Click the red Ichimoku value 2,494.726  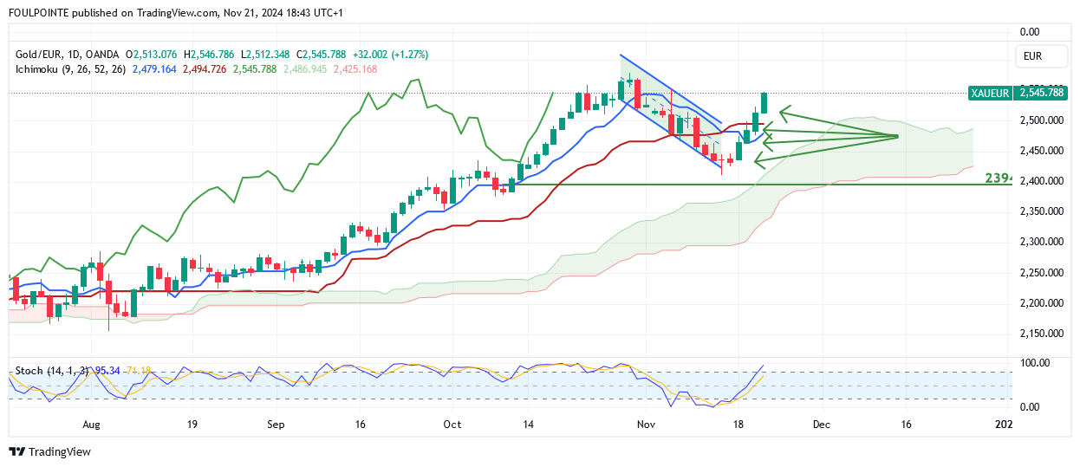coord(205,68)
